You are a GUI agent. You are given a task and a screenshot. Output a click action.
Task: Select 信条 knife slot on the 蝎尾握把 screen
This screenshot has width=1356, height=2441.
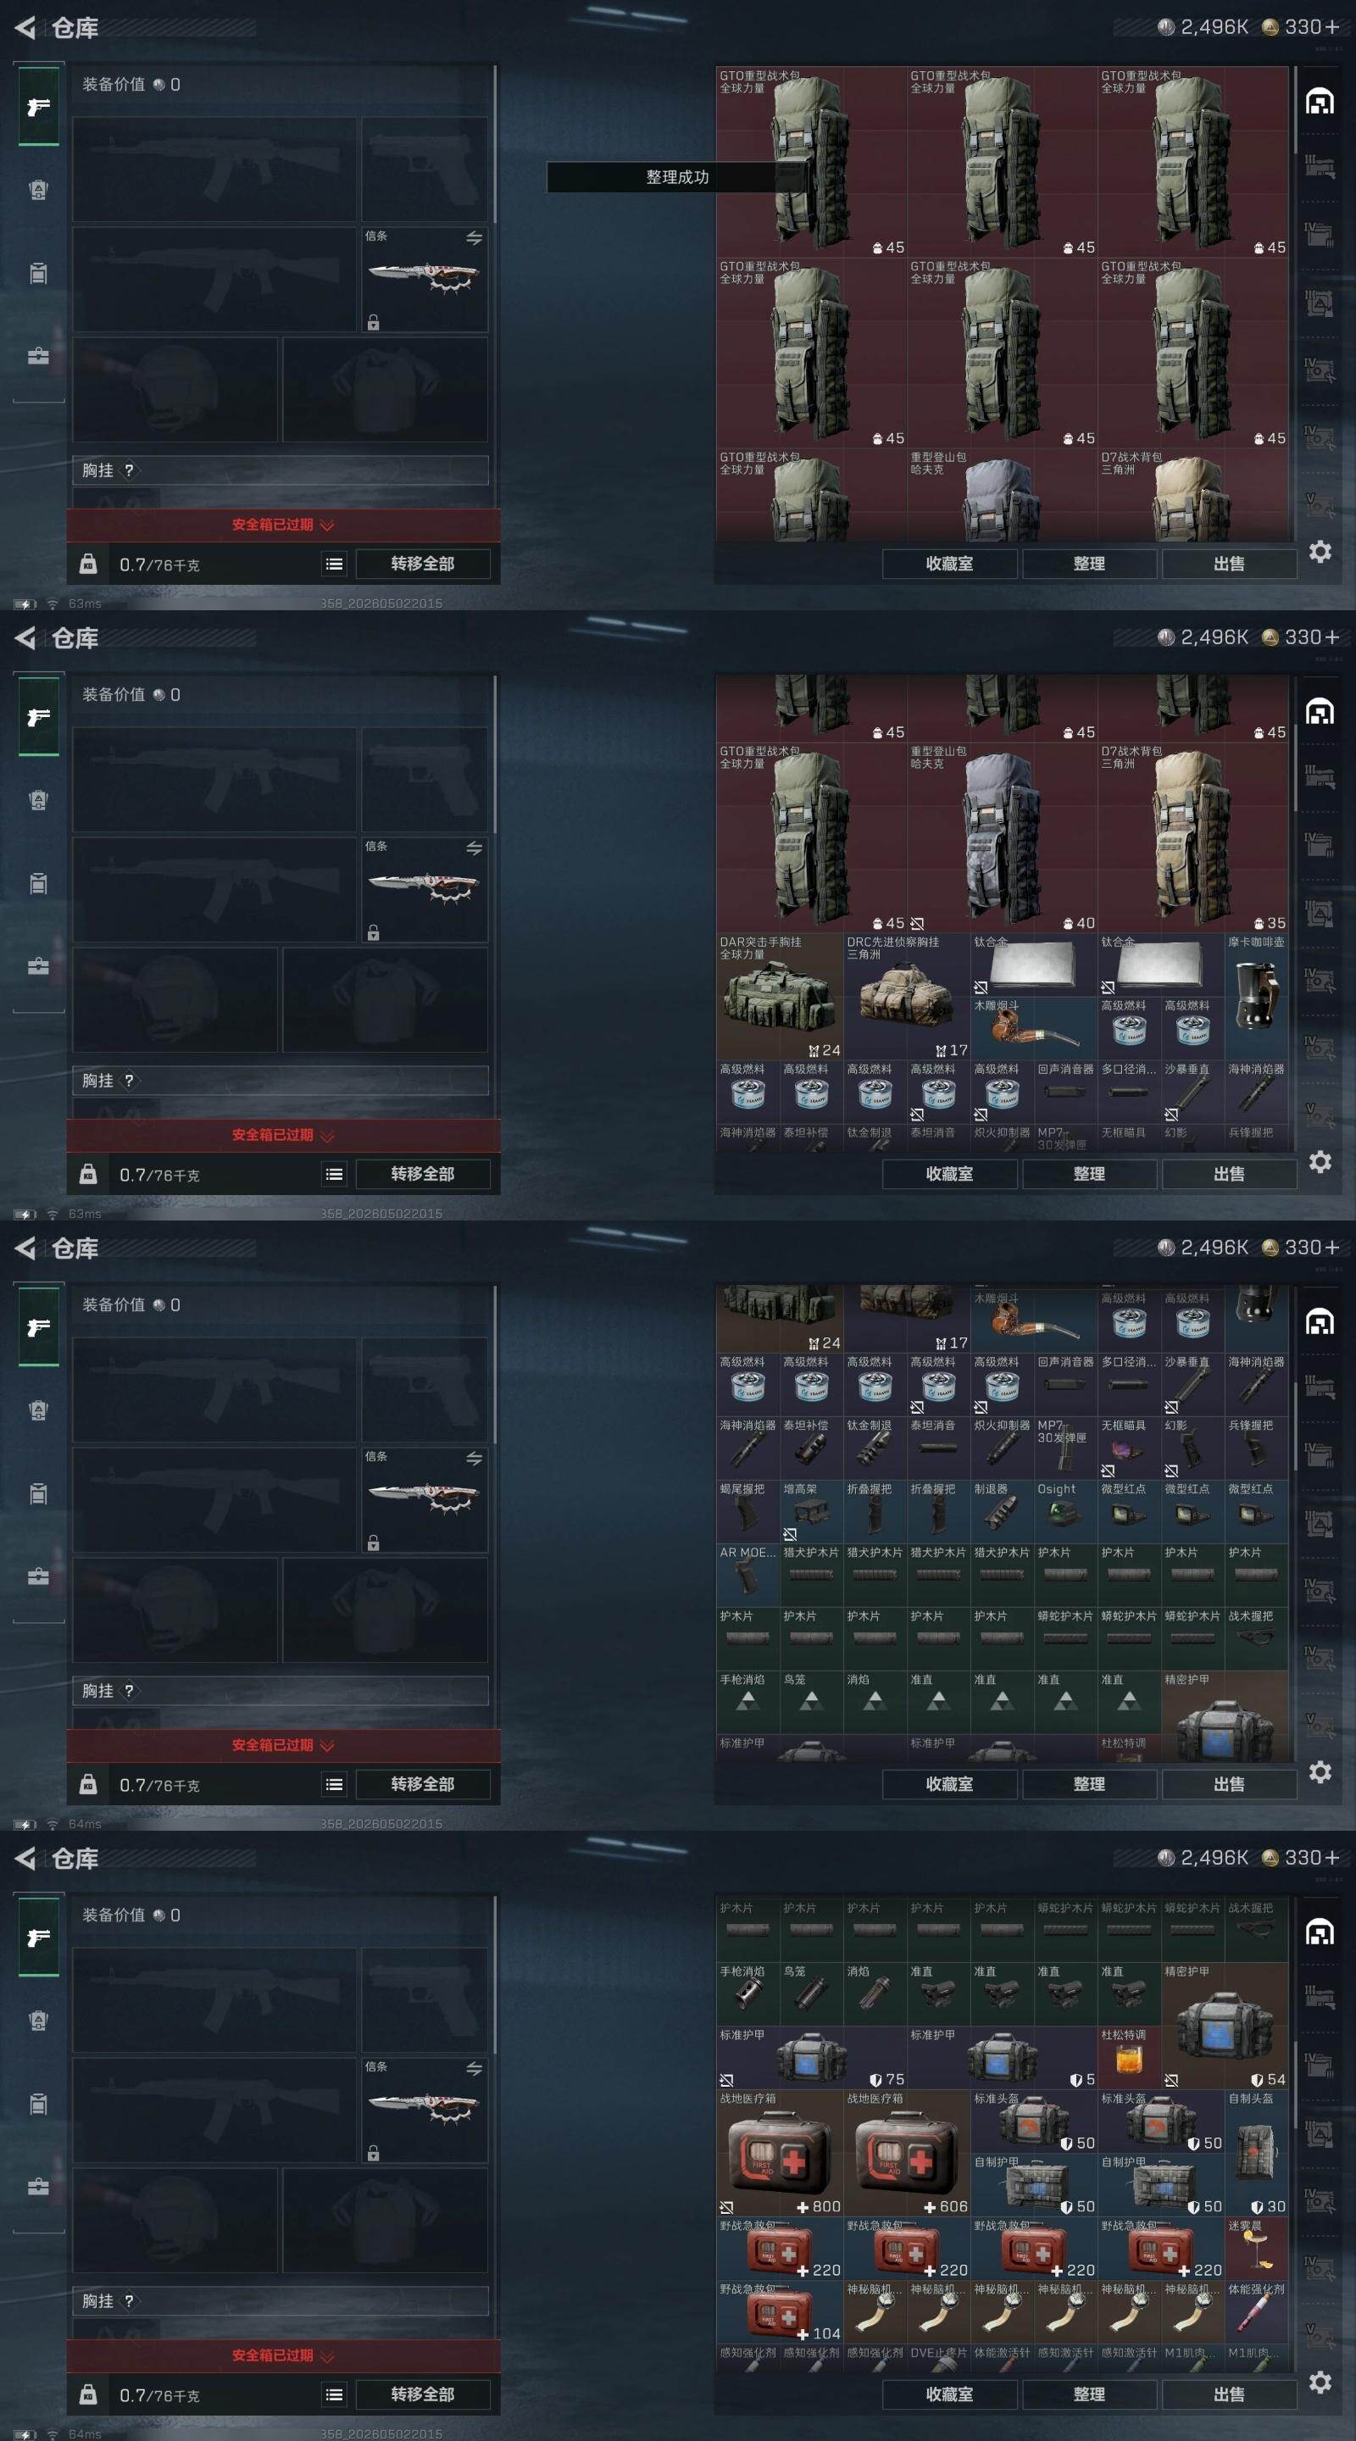tap(425, 1500)
